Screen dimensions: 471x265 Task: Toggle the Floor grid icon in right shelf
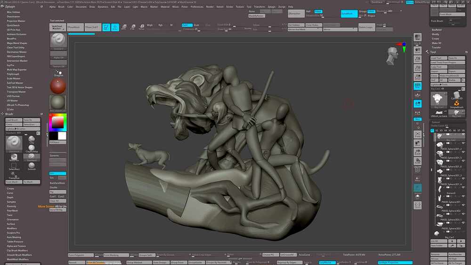click(417, 95)
